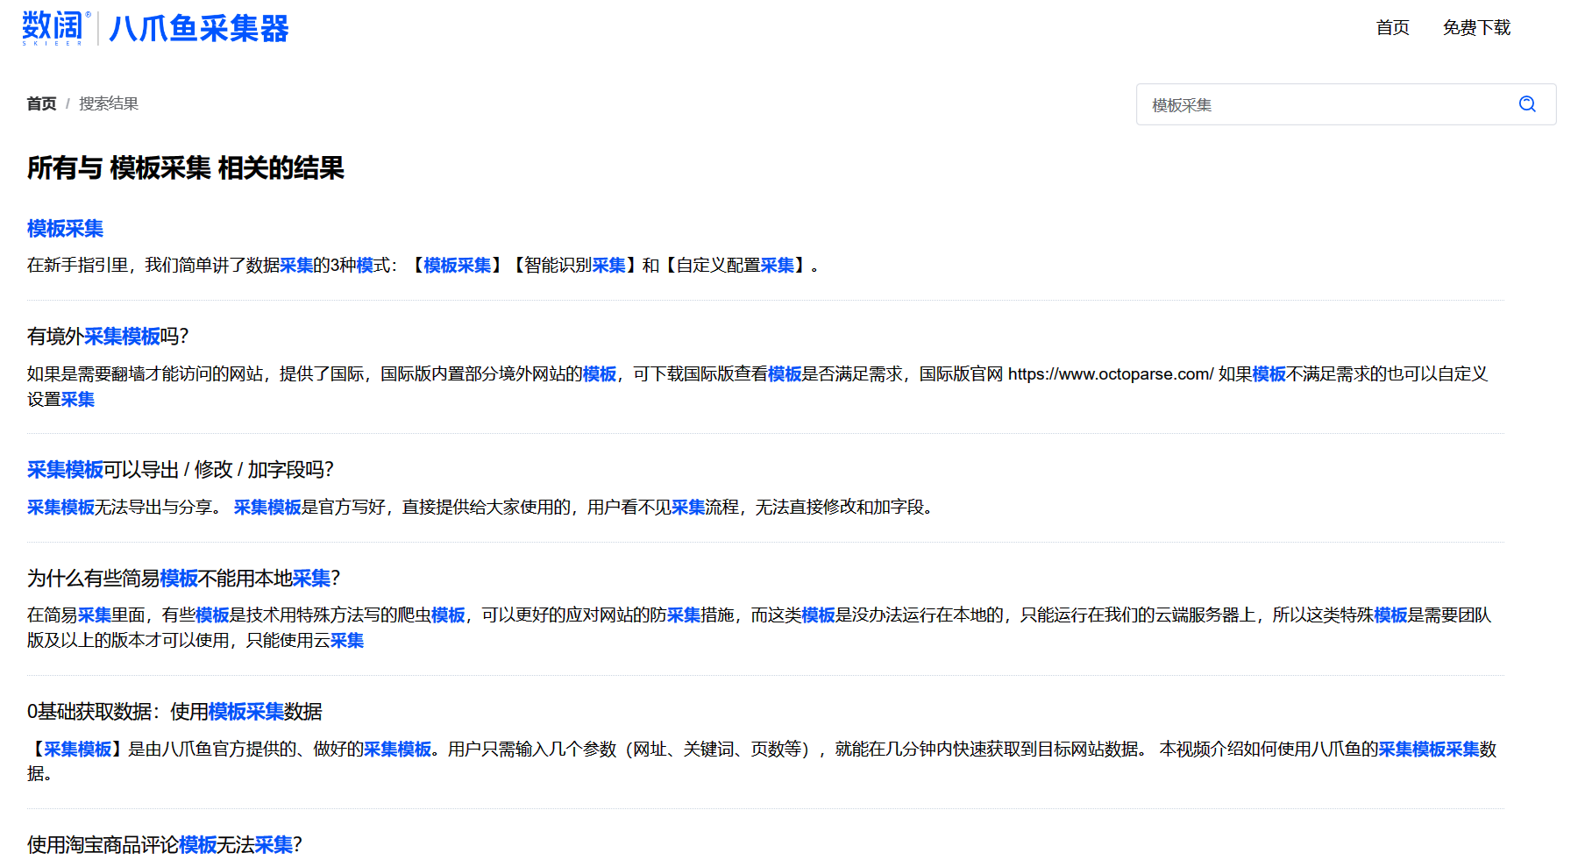Go to 首页 in the breadcrumb
Viewport: 1585px width, 867px height.
(41, 103)
